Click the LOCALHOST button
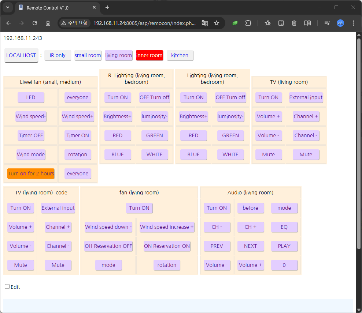 pos(21,55)
